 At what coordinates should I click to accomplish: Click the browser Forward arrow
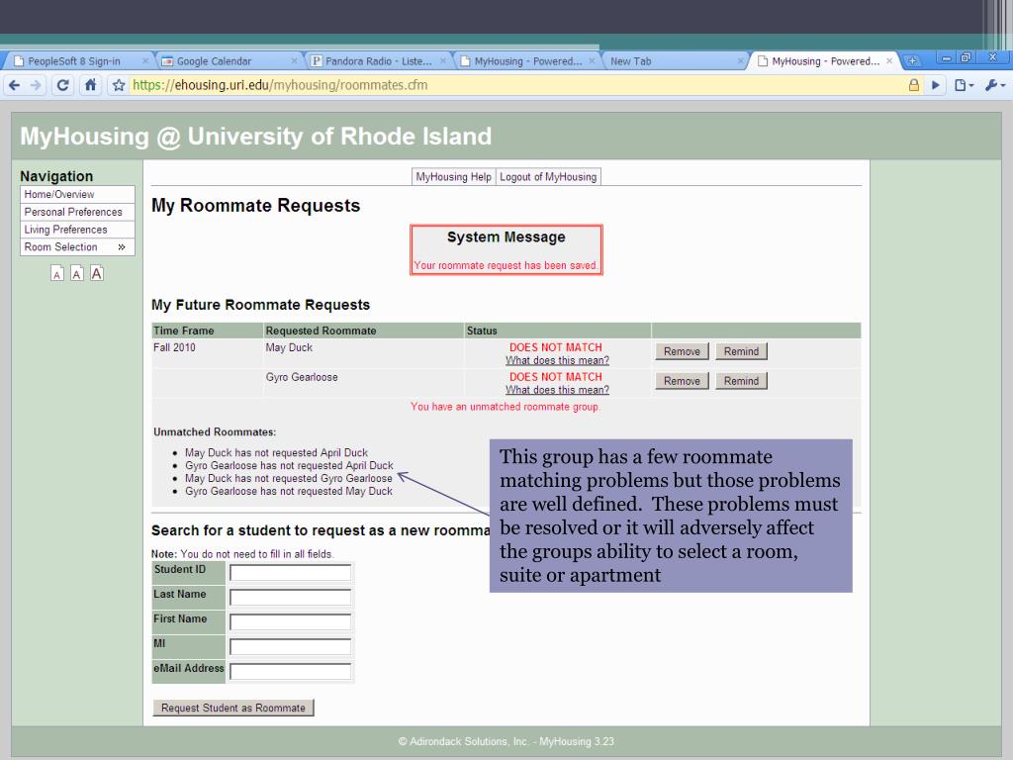pyautogui.click(x=36, y=85)
